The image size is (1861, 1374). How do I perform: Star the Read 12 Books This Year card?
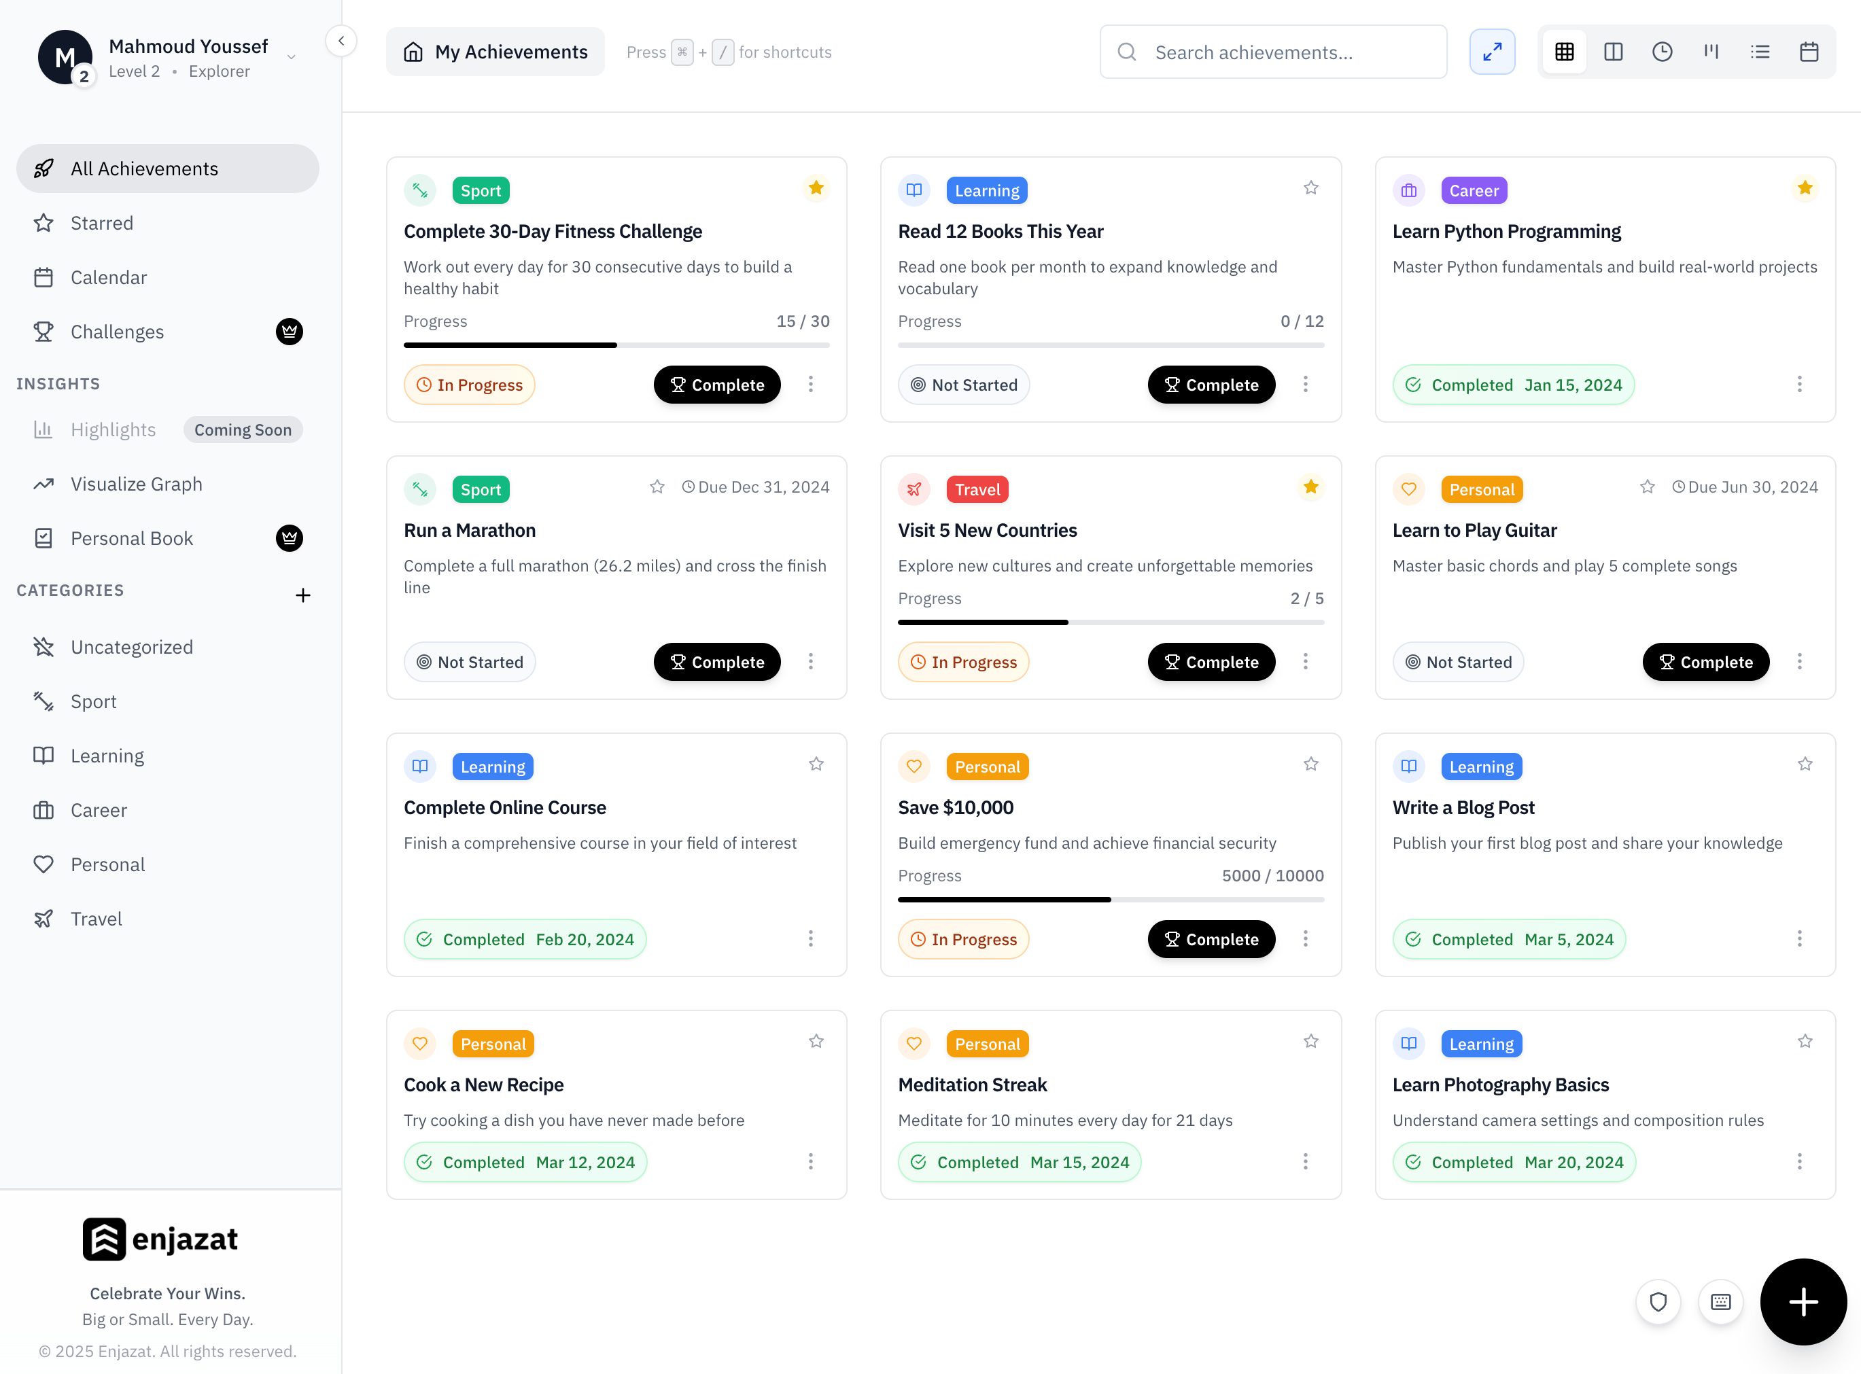1310,188
